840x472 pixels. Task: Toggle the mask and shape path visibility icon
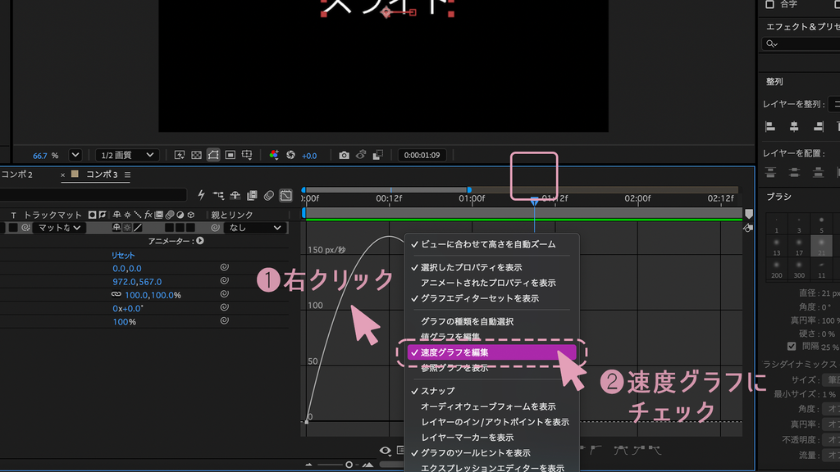[213, 155]
